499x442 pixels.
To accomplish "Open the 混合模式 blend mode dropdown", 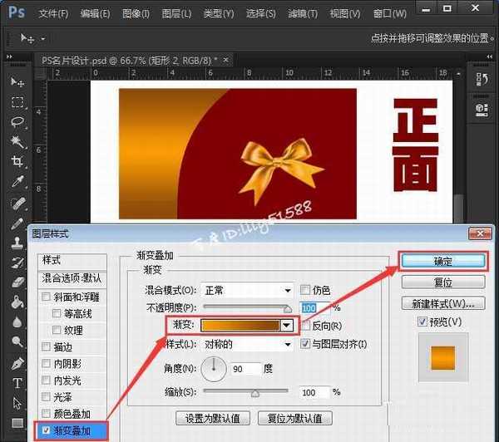I will click(x=248, y=290).
